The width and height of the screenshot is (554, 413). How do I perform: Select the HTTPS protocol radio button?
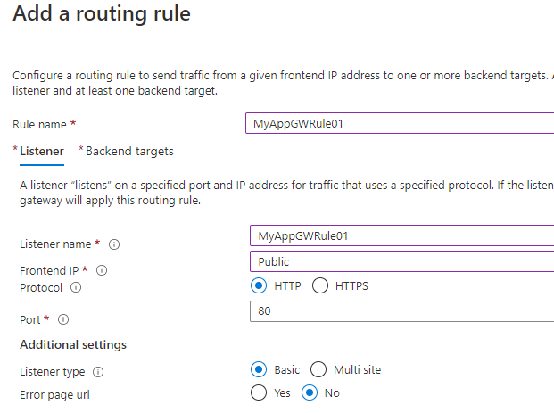click(320, 286)
